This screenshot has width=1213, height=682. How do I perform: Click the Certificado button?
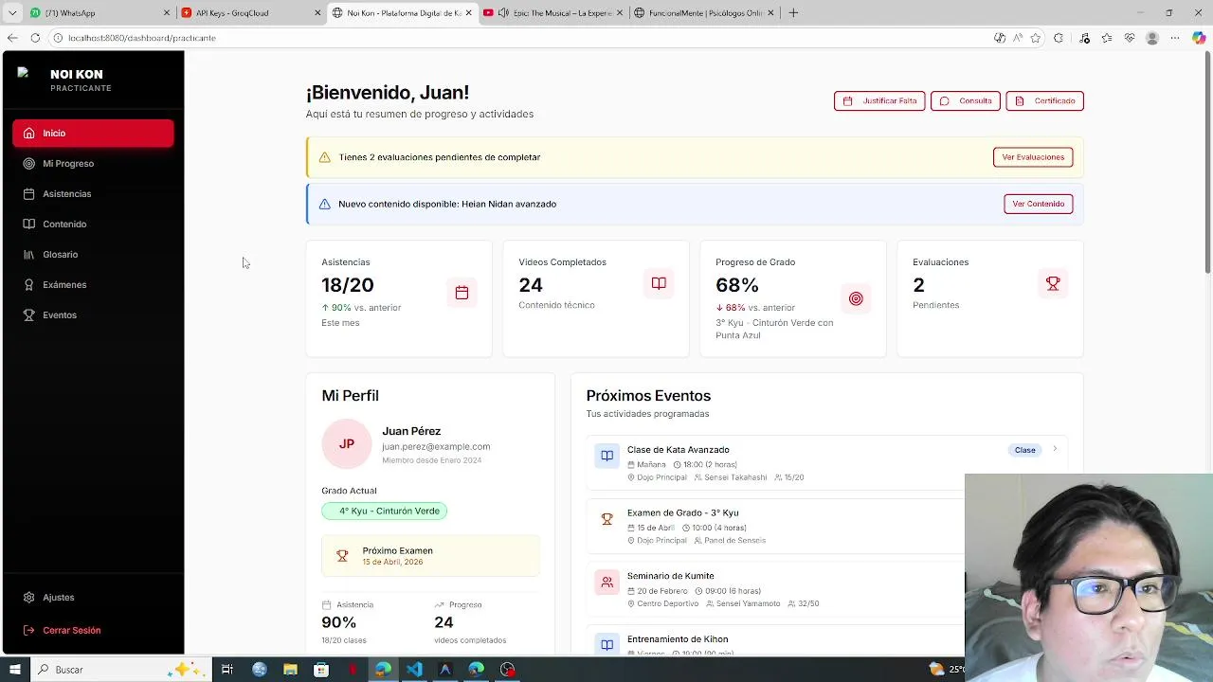point(1044,101)
